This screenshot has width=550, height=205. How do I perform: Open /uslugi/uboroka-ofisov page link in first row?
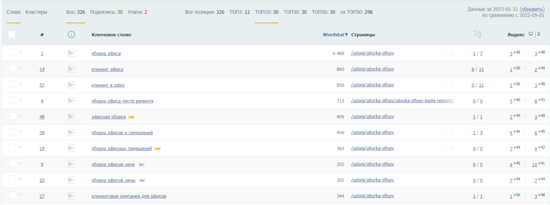(x=373, y=53)
